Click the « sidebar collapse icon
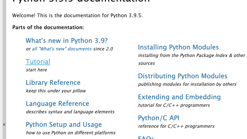This screenshot has width=247, height=139. click(4, 124)
